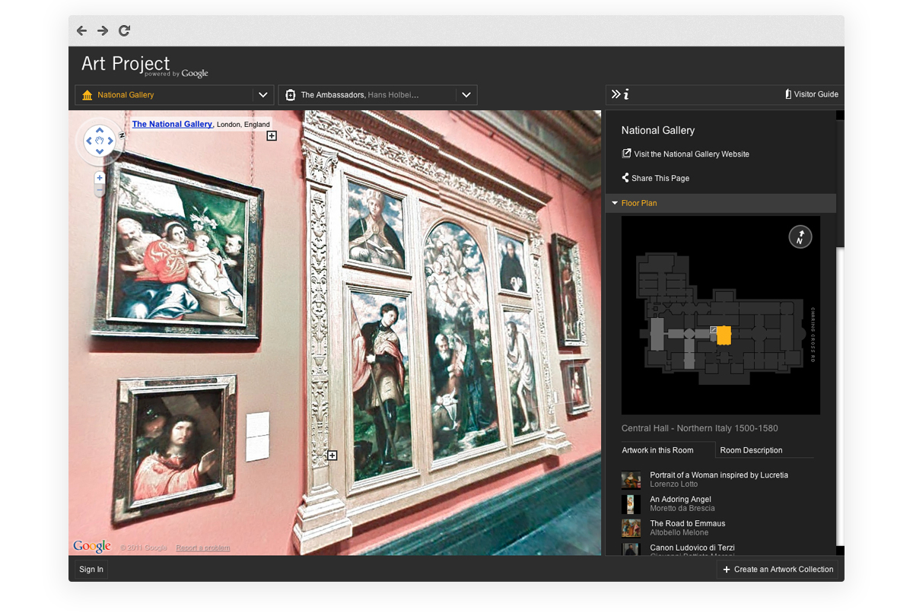Image resolution: width=913 pixels, height=616 pixels.
Task: Click plus marker beside altarpiece column
Action: (x=332, y=456)
